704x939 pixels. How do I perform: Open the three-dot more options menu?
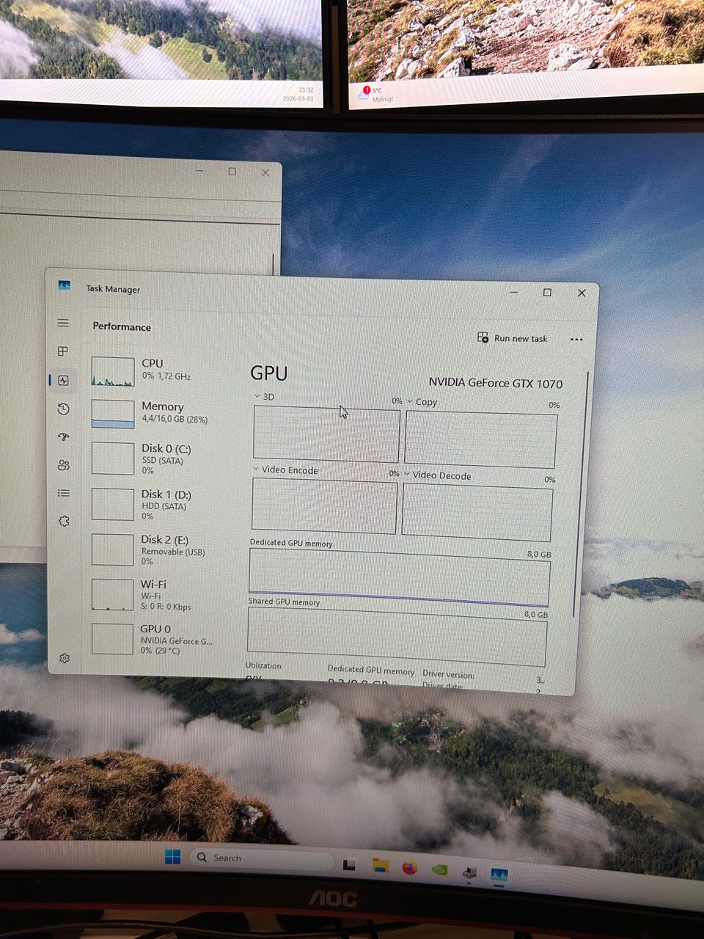(576, 339)
